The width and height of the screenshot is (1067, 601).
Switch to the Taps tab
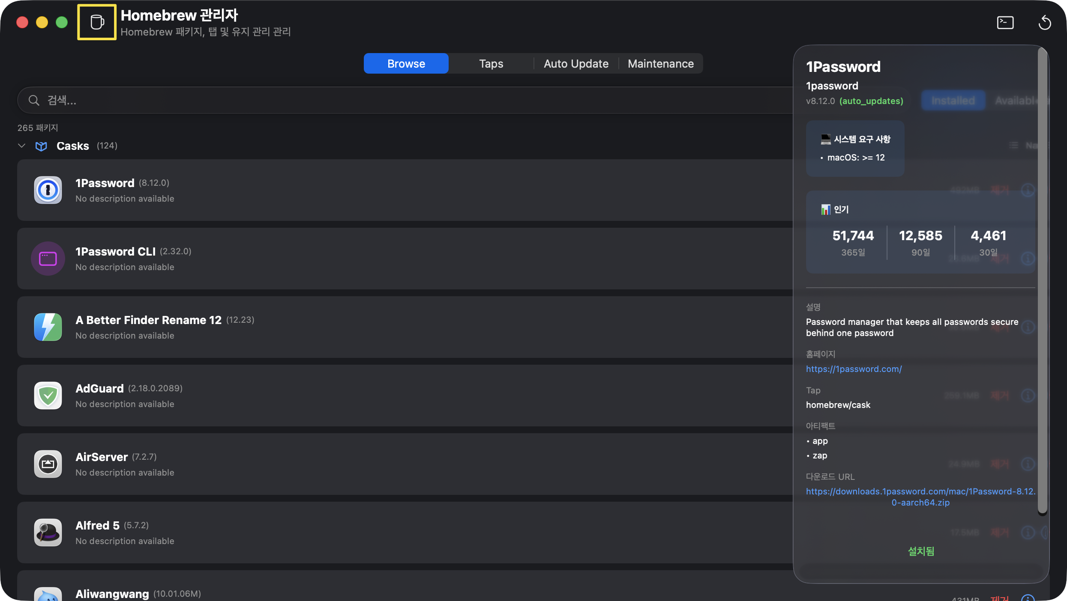click(491, 64)
